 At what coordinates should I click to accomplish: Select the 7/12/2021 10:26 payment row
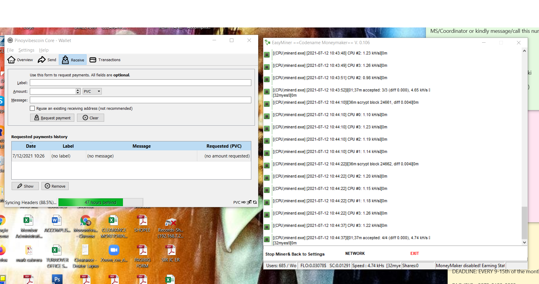click(x=131, y=156)
